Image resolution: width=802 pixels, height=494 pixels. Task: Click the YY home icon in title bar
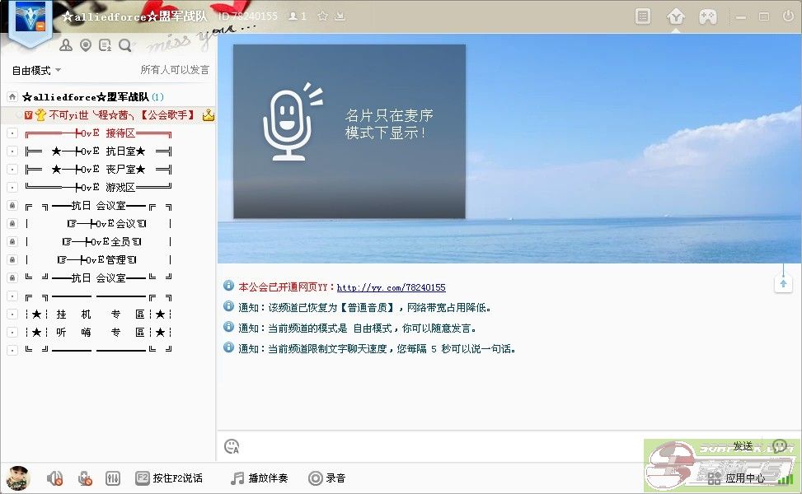[x=676, y=16]
